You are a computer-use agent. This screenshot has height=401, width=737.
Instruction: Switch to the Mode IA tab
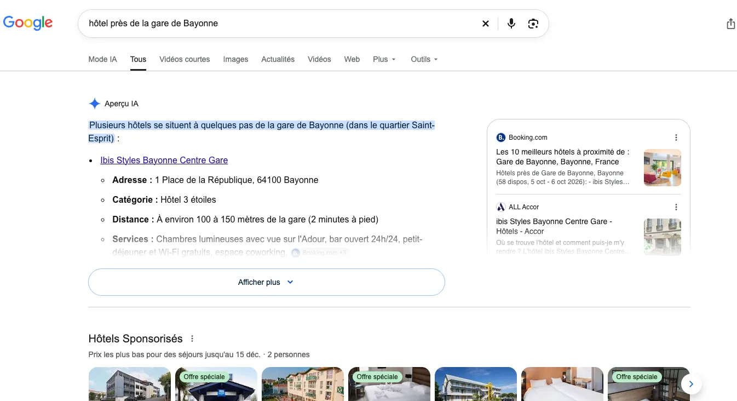coord(103,59)
